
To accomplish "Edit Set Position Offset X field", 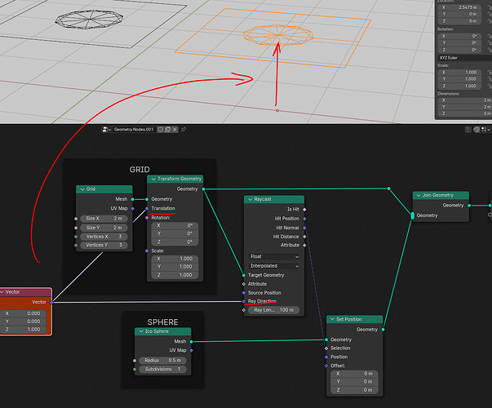I will pos(354,374).
